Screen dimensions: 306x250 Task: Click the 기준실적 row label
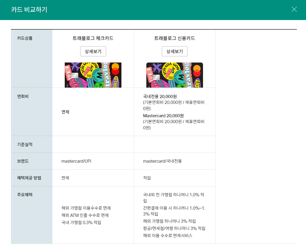pos(25,144)
